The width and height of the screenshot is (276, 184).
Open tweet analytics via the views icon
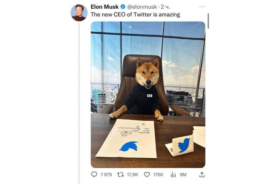click(173, 174)
